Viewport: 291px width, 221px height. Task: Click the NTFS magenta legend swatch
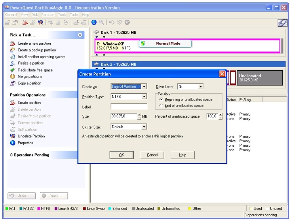39,208
